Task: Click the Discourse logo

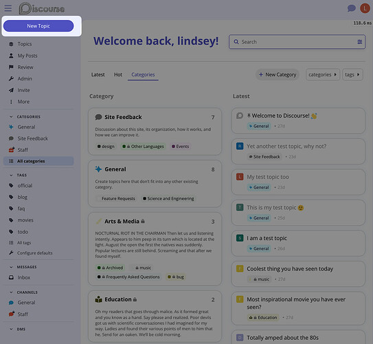Action: click(42, 8)
